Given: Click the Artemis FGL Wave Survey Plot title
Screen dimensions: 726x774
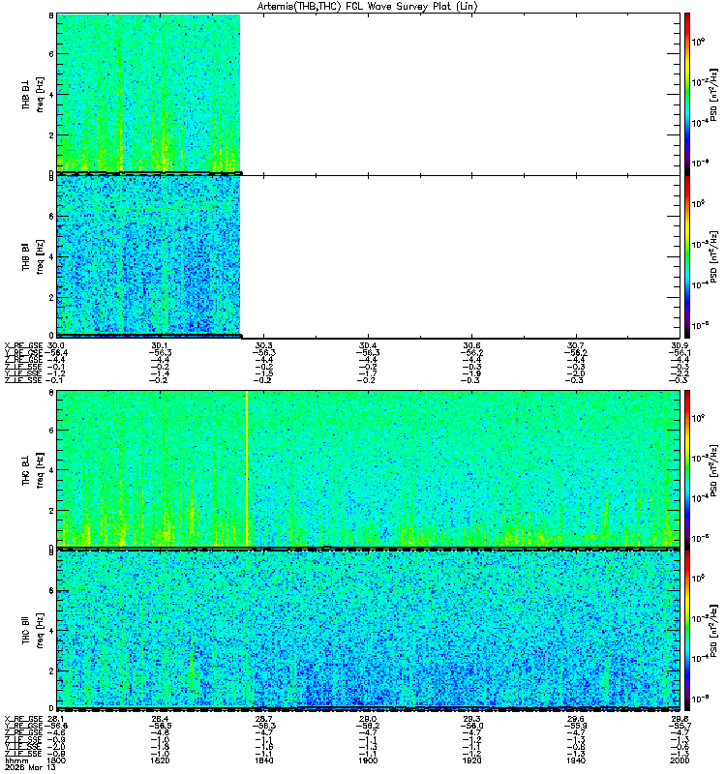Looking at the screenshot, I should [367, 7].
